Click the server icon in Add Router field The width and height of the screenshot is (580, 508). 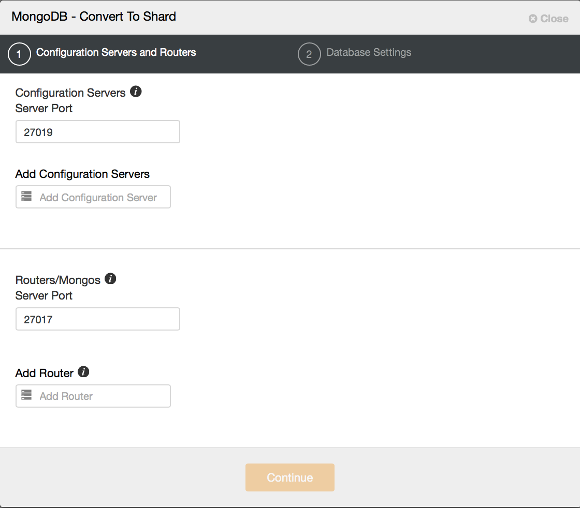click(x=26, y=395)
